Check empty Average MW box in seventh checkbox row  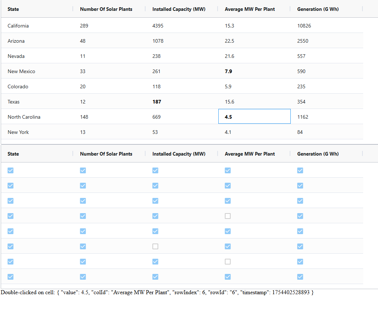228,262
